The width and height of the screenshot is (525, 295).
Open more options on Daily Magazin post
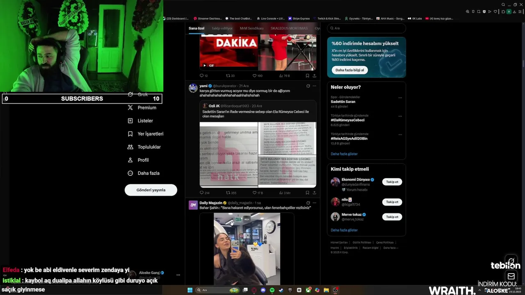pos(315,203)
